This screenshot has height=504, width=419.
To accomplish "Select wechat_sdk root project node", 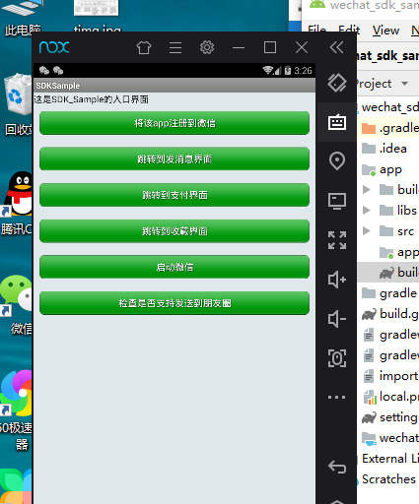I will pyautogui.click(x=389, y=107).
